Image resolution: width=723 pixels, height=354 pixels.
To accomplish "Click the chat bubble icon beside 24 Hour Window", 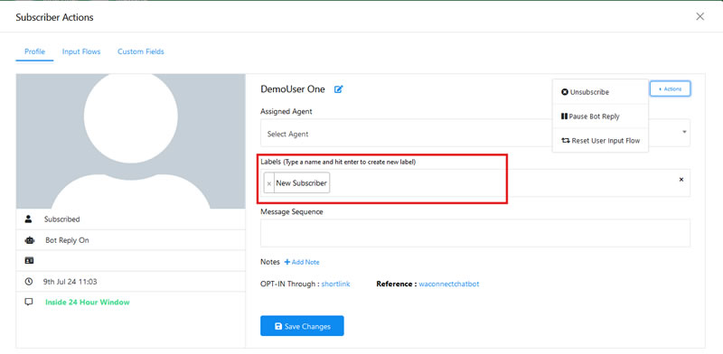I will tap(29, 303).
